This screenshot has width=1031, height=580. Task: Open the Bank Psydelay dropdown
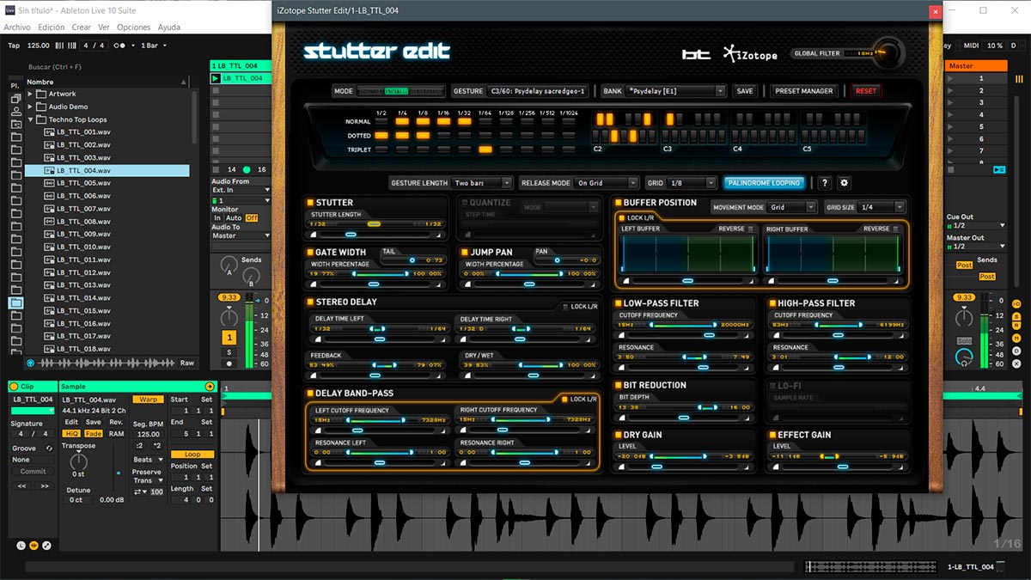point(676,91)
